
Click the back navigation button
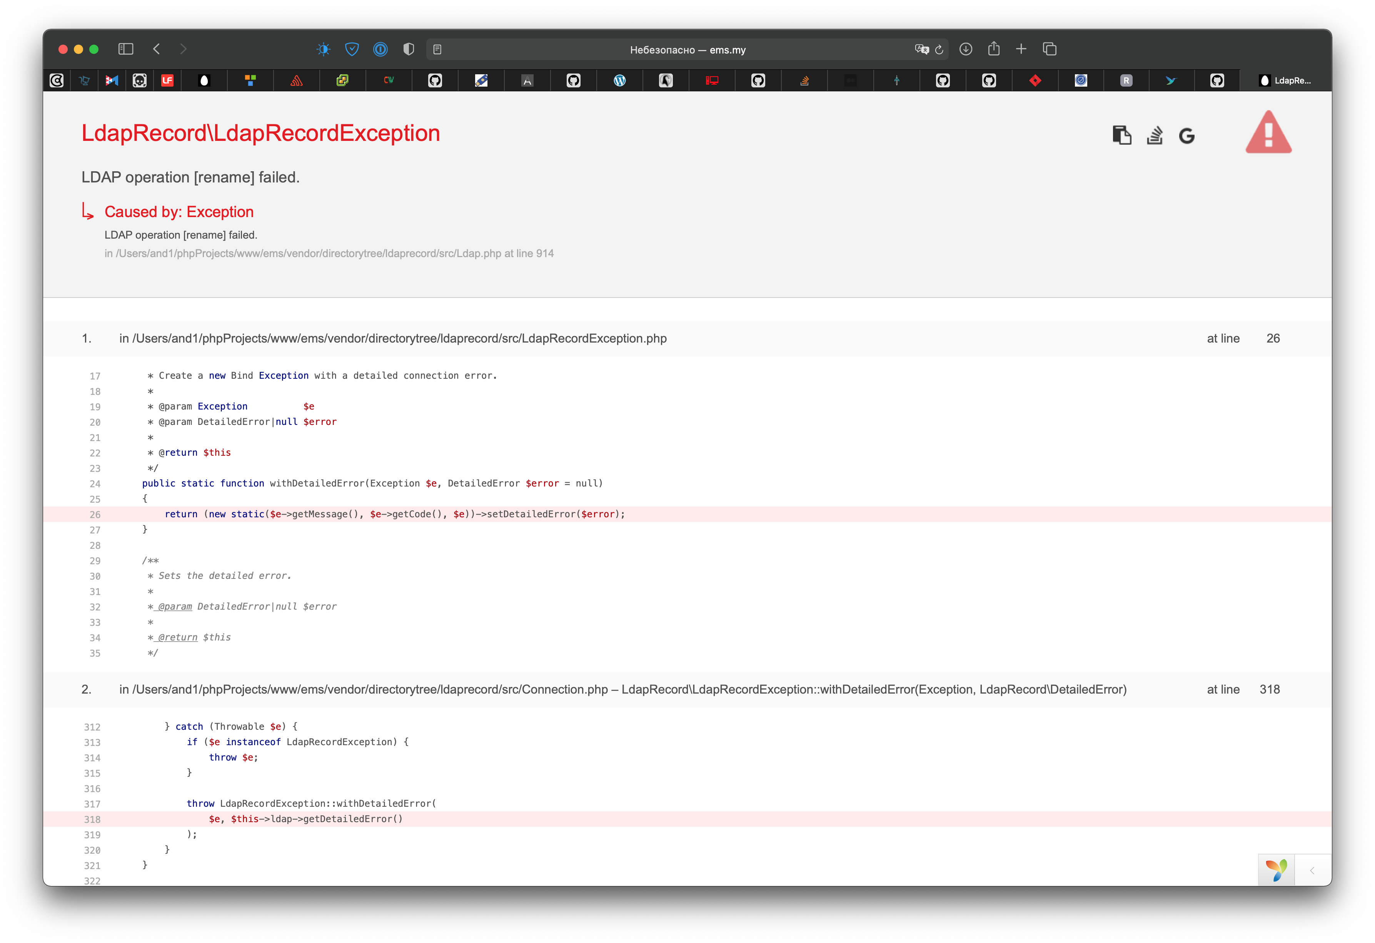(x=156, y=49)
